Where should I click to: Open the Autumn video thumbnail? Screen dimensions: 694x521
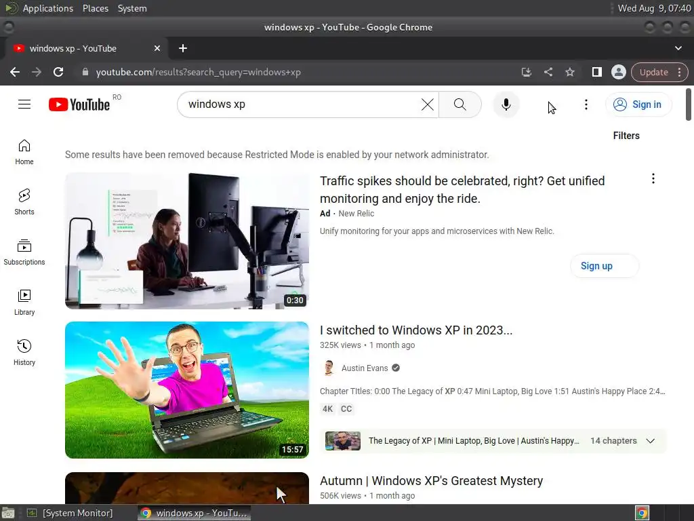click(187, 488)
